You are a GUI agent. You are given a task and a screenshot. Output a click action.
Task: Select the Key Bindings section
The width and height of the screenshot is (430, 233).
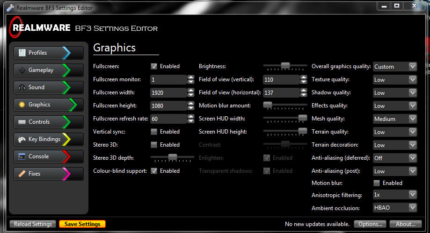[49, 139]
